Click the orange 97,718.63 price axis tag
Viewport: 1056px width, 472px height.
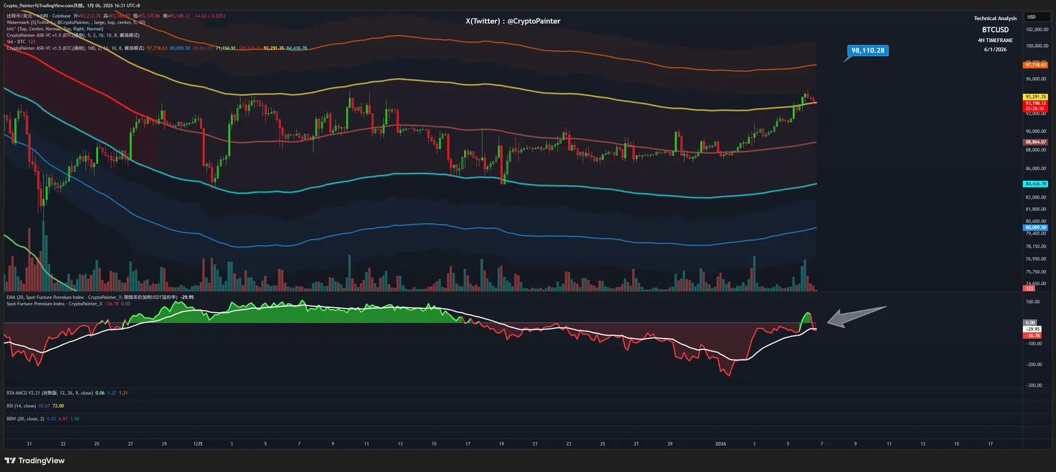click(1035, 65)
